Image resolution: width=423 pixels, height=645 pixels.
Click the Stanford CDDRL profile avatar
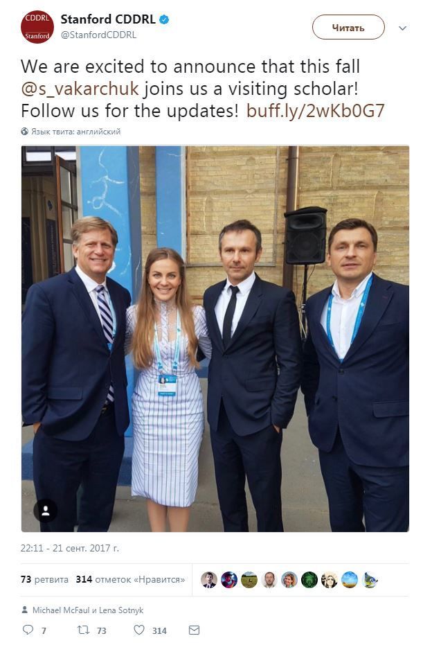[x=37, y=27]
